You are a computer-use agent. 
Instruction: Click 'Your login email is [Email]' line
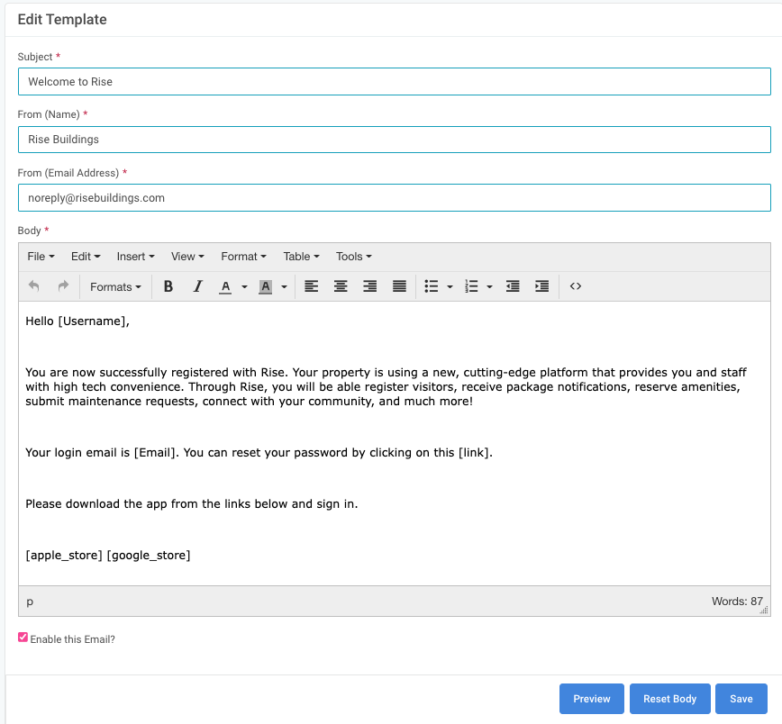(x=259, y=453)
